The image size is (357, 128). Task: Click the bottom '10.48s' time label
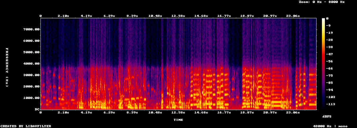pyautogui.click(x=155, y=113)
